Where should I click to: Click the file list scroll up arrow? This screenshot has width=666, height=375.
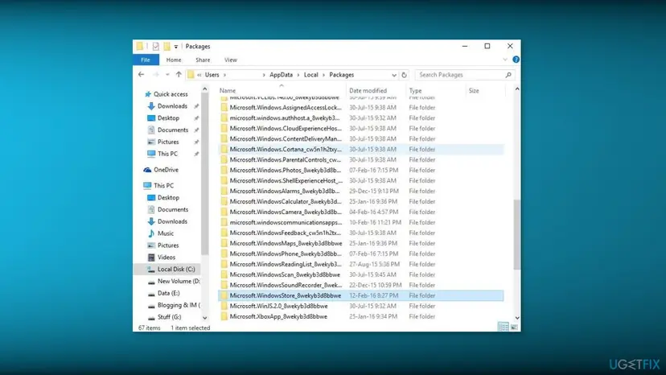point(517,89)
